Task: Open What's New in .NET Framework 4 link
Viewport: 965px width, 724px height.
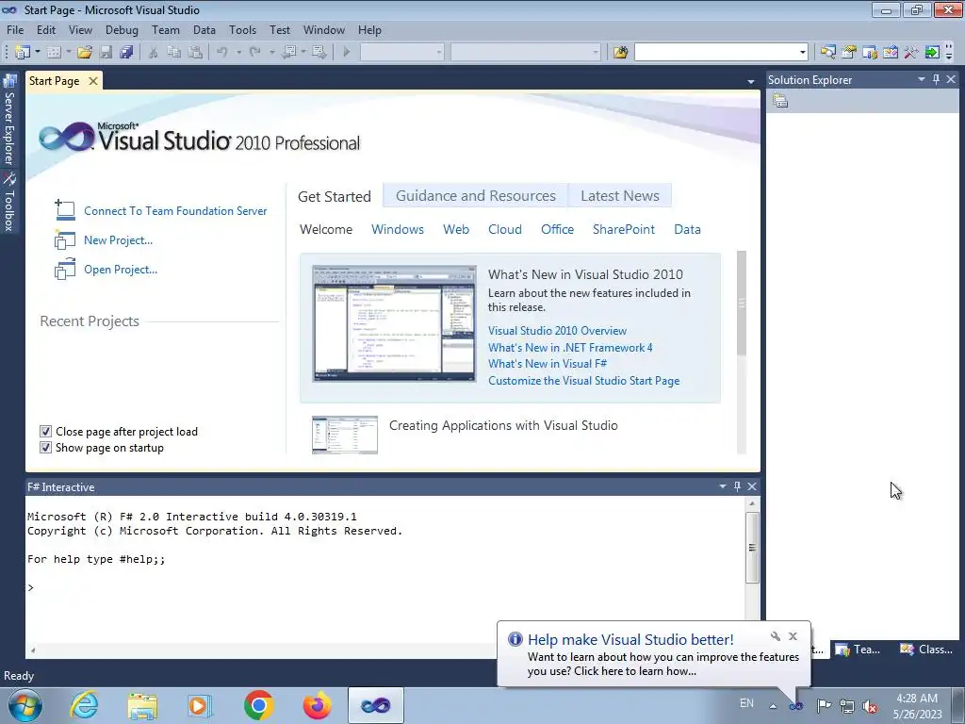Action: [x=570, y=347]
